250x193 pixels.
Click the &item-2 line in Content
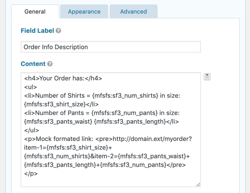pyautogui.click(x=107, y=156)
